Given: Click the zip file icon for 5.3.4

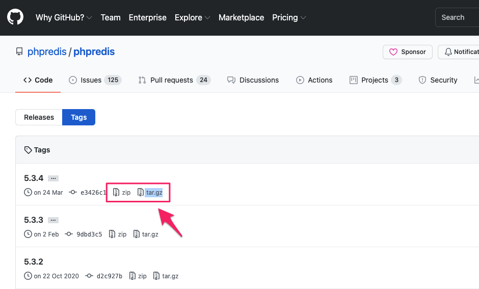Looking at the screenshot, I should click(x=116, y=192).
